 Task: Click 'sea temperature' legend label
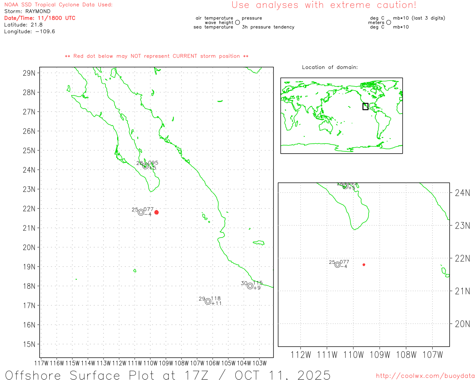213,27
